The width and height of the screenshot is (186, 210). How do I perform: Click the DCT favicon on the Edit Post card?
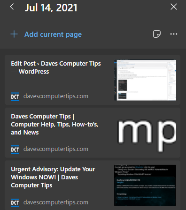click(x=15, y=97)
